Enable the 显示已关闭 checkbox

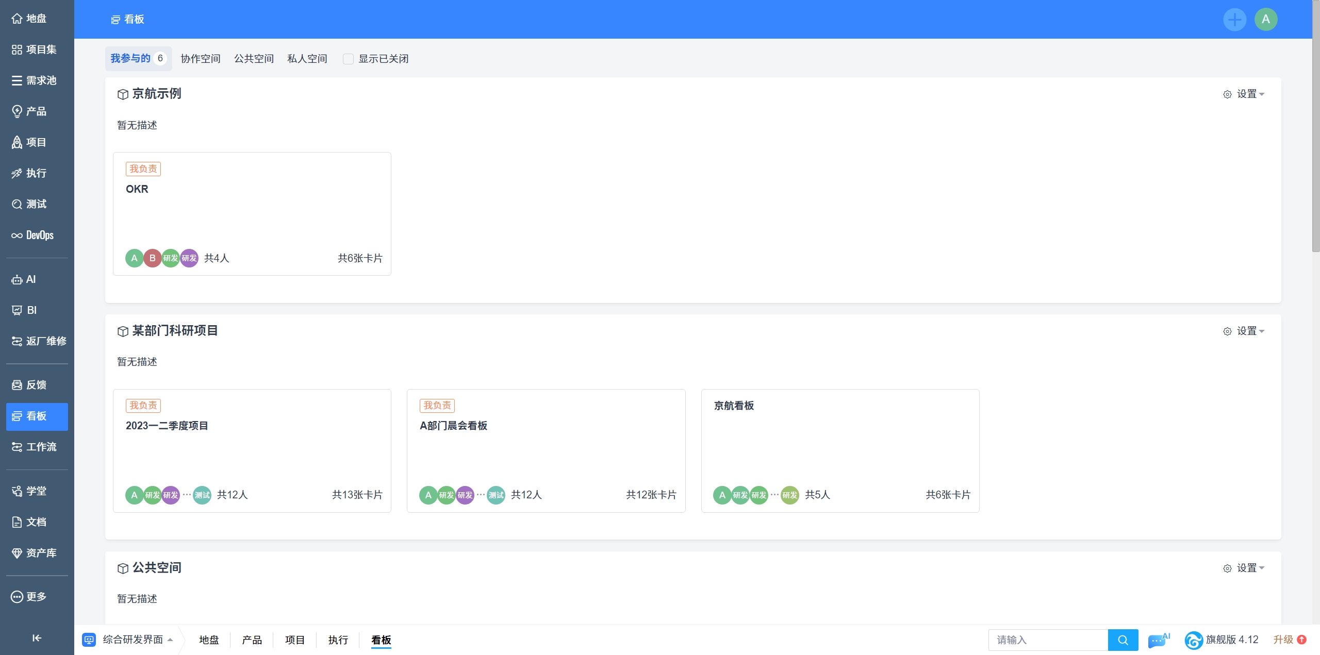pyautogui.click(x=349, y=59)
